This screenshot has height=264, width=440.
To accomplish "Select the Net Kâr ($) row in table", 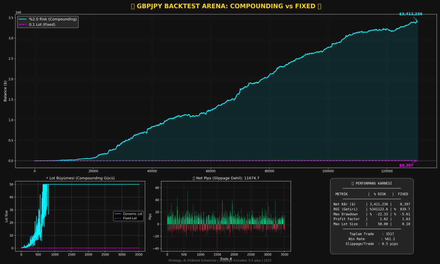I will pyautogui.click(x=371, y=204).
